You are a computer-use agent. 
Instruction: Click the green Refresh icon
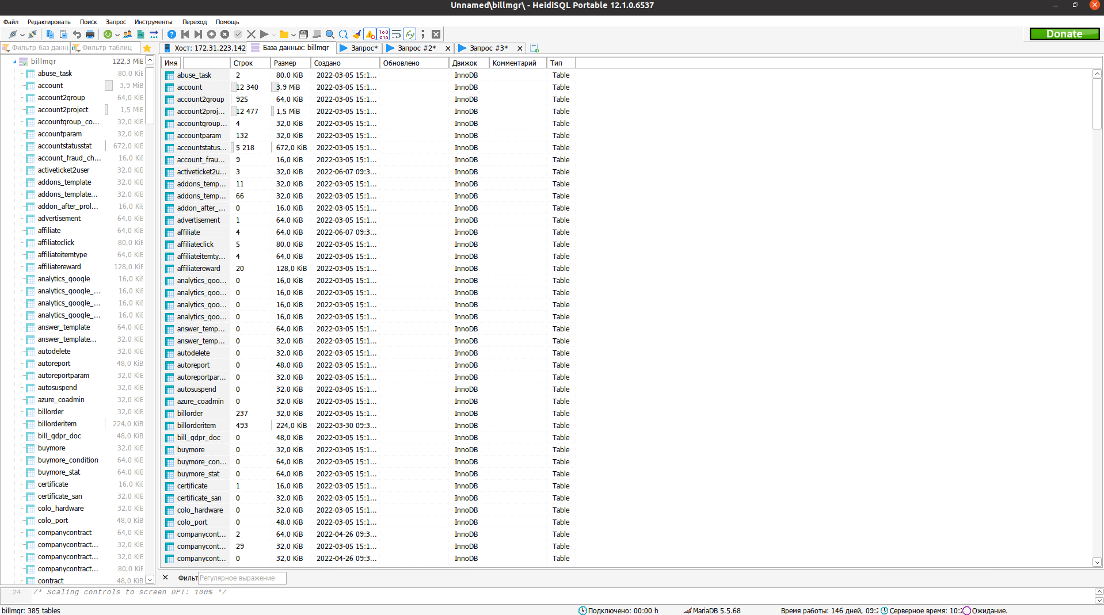108,35
